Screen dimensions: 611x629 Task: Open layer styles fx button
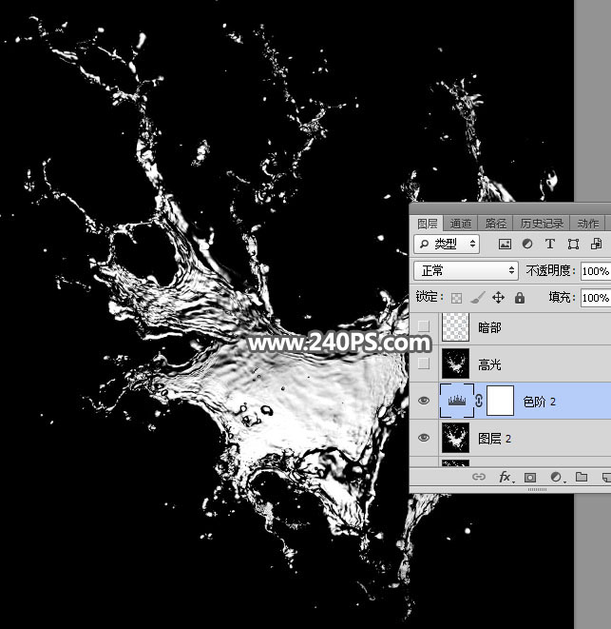[506, 477]
